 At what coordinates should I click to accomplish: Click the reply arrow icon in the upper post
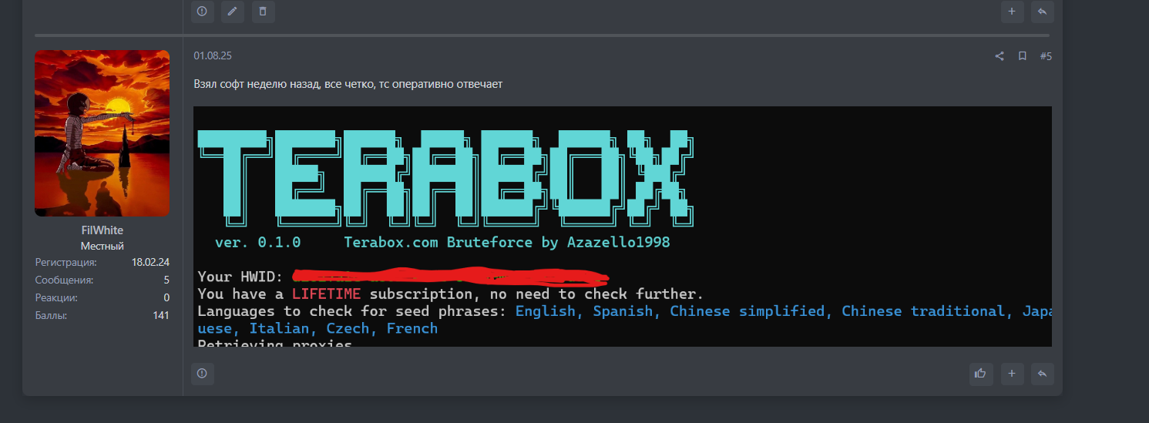pos(1042,12)
